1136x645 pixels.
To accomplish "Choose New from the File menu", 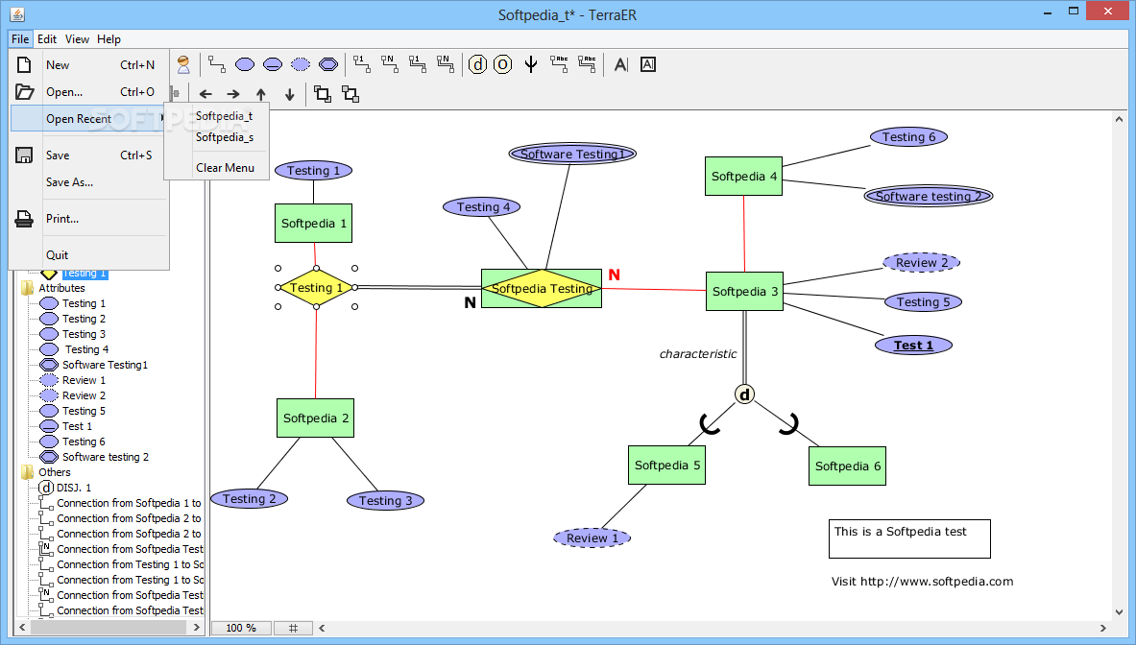I will coord(89,65).
